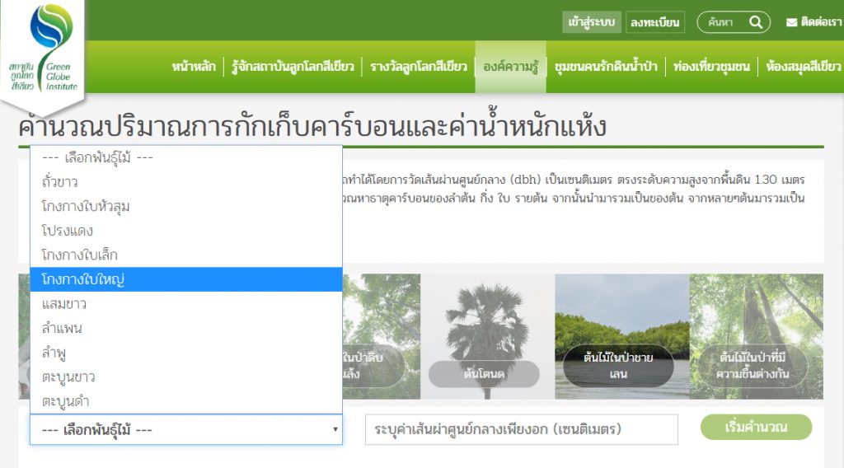Image resolution: width=844 pixels, height=468 pixels.
Task: Choose โกงกางใบใหญ่ highlighted option
Action: tap(82, 279)
